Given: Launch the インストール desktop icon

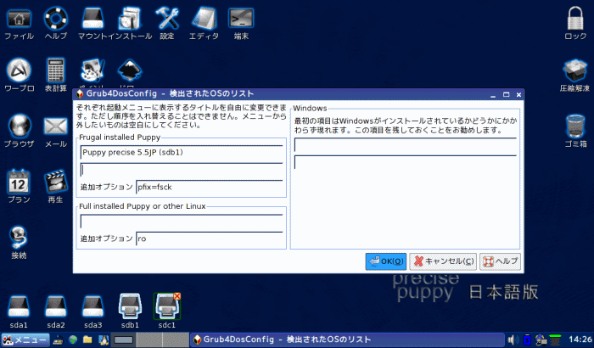Looking at the screenshot, I should click(130, 19).
